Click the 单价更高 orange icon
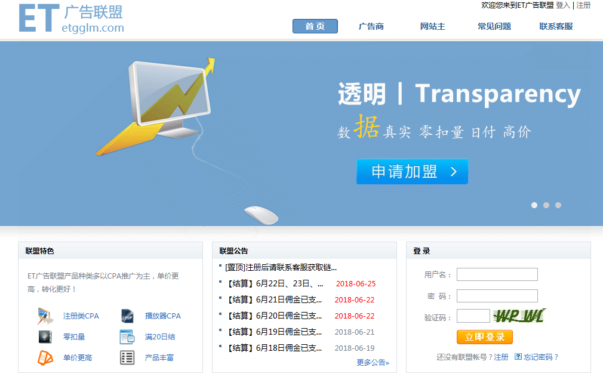Image resolution: width=603 pixels, height=377 pixels. tap(45, 358)
